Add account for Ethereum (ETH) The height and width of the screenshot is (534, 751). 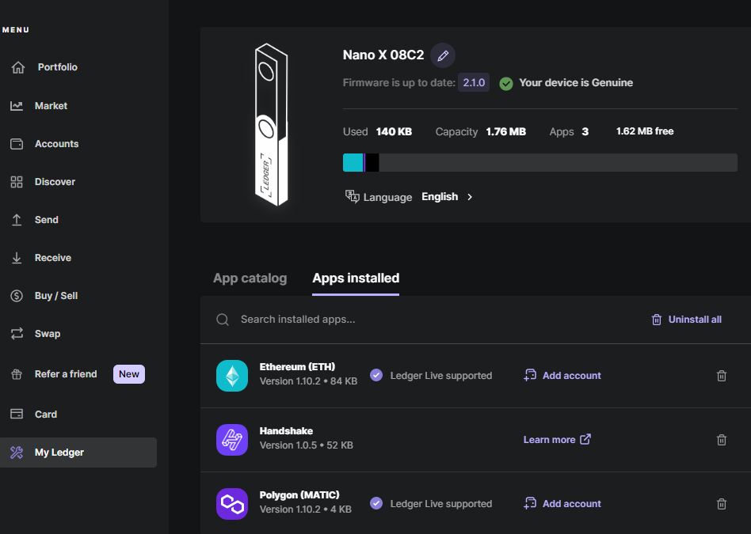tap(562, 376)
